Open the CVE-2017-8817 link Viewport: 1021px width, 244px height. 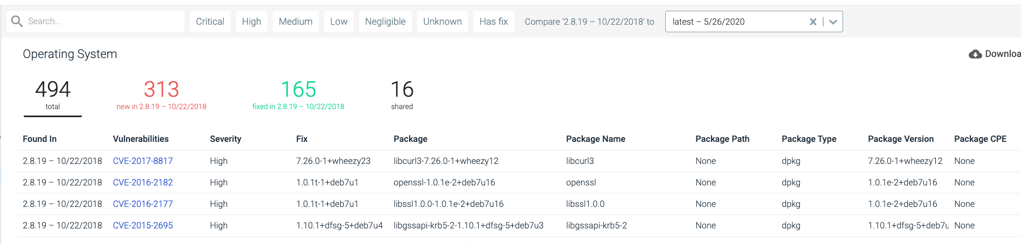(x=143, y=161)
